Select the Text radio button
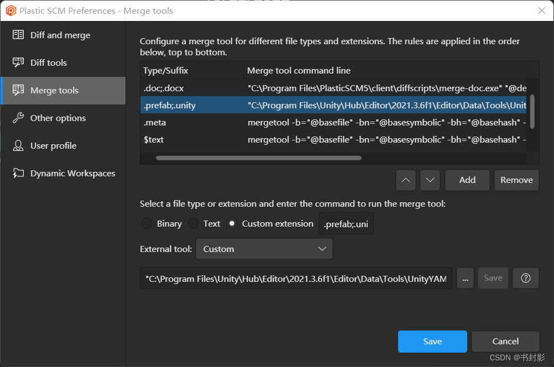The height and width of the screenshot is (367, 554). (x=193, y=223)
